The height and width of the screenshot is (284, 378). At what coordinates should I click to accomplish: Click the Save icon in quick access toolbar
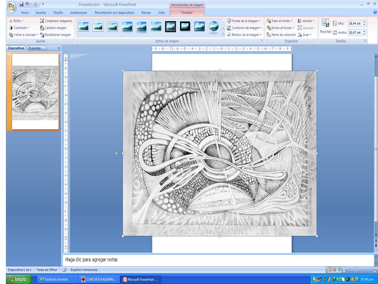22,4
